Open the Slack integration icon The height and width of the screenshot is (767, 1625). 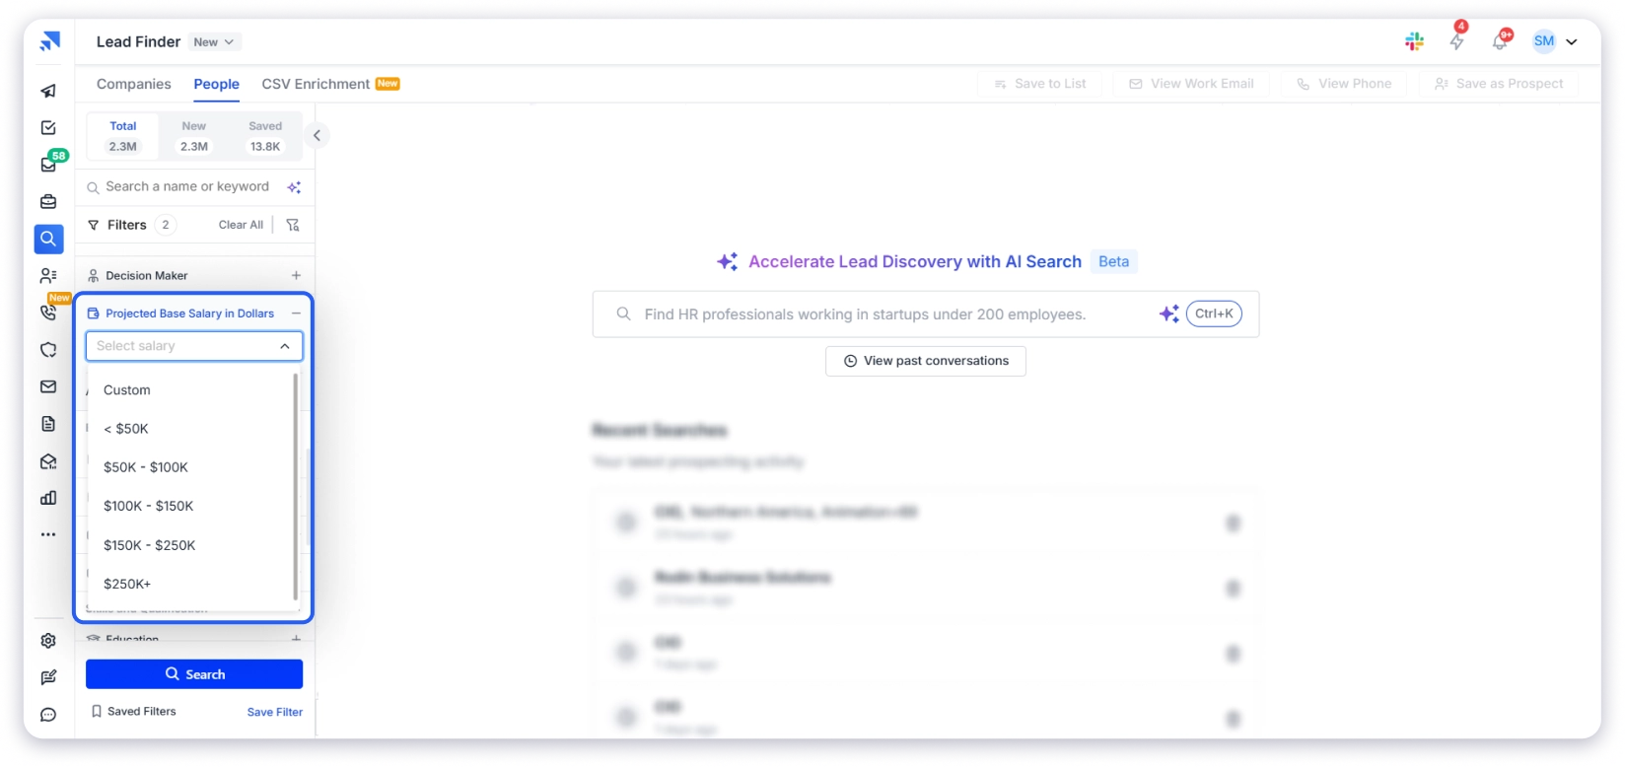pos(1414,41)
